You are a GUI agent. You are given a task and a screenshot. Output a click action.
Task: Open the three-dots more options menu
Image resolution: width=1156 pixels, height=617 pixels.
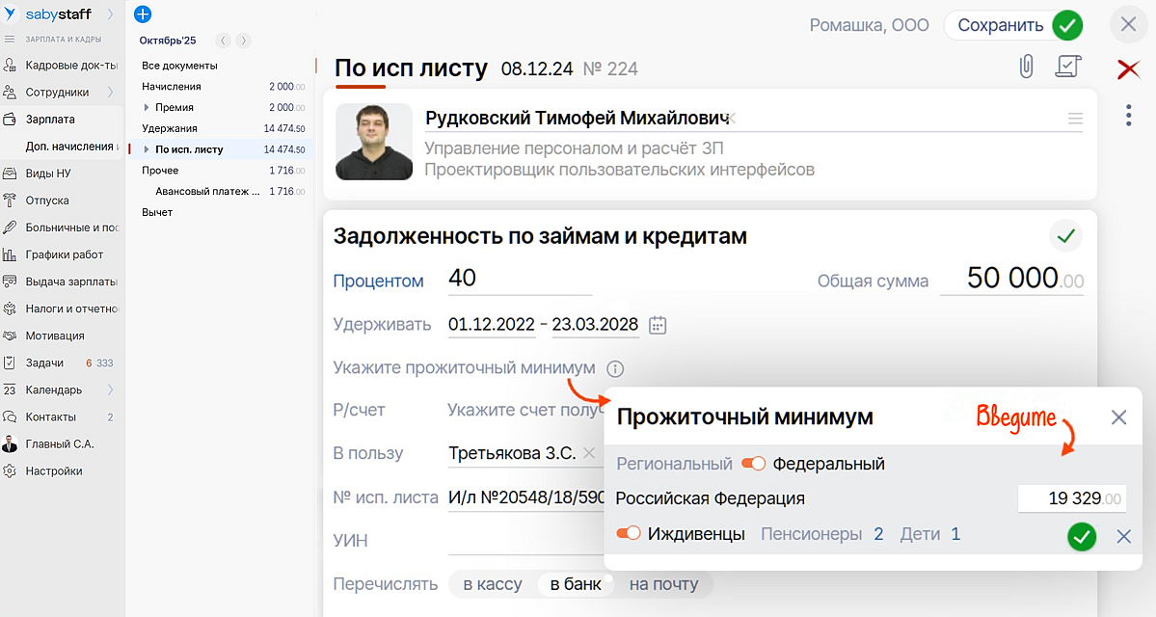tap(1128, 116)
